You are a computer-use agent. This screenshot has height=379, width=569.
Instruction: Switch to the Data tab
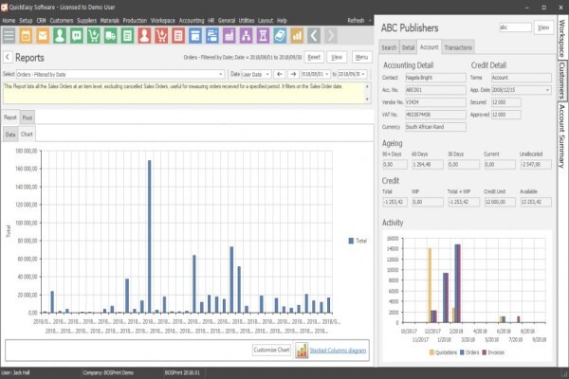pos(10,135)
